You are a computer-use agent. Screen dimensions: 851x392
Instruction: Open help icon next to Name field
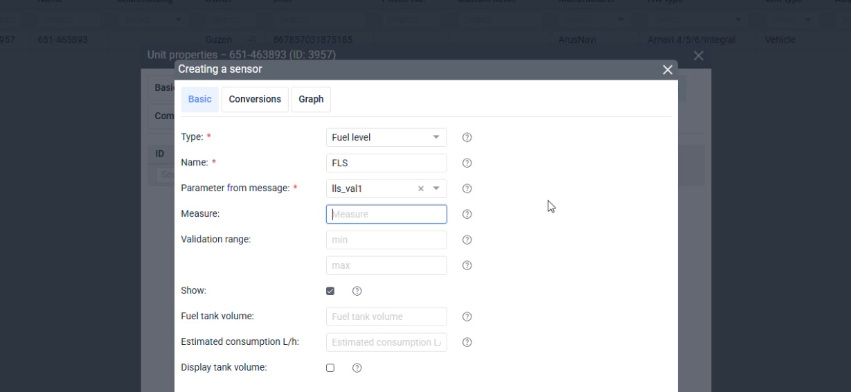click(467, 163)
